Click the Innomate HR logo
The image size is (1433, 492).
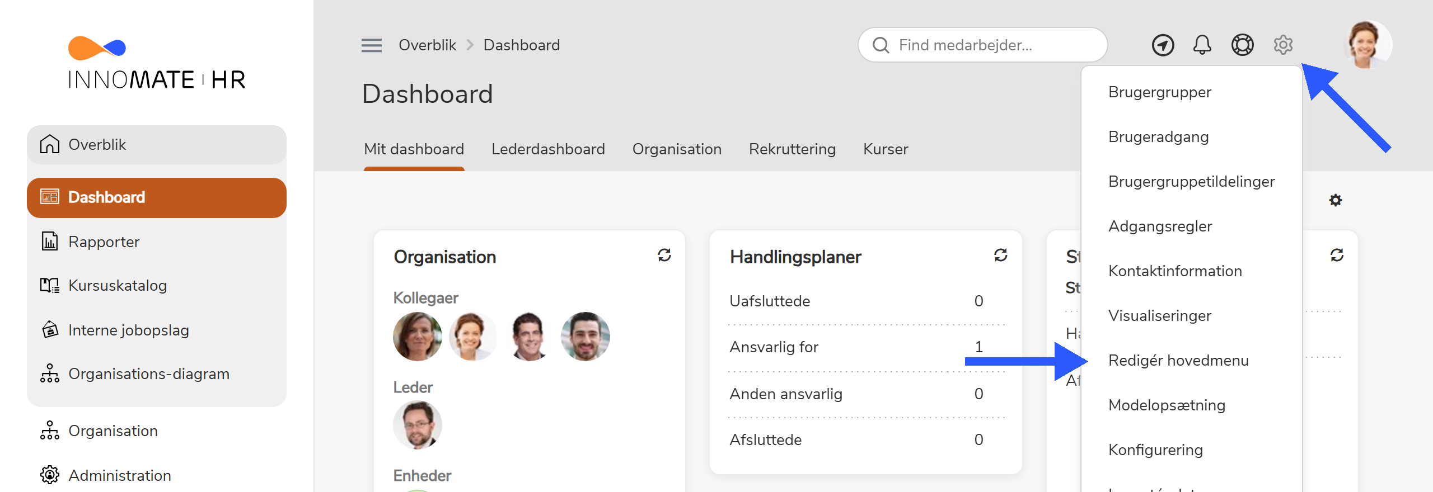point(157,63)
